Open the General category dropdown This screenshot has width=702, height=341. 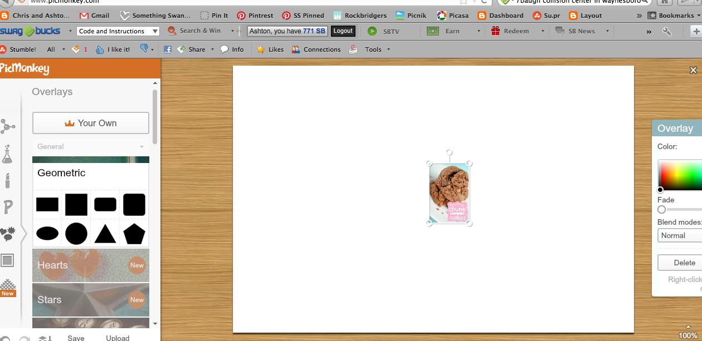point(91,147)
